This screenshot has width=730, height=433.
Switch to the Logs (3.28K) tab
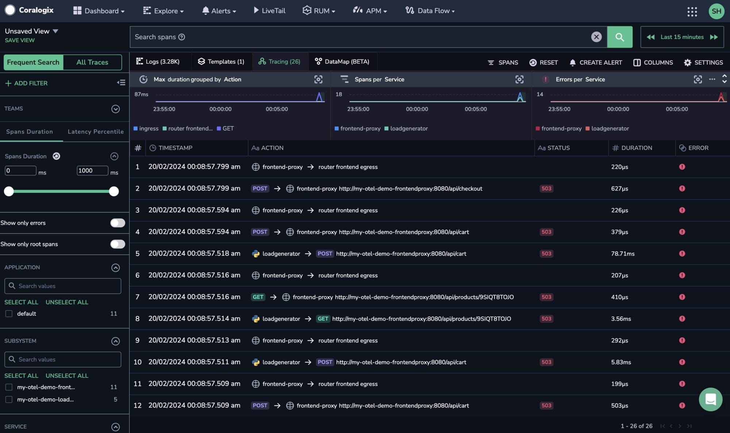[158, 62]
